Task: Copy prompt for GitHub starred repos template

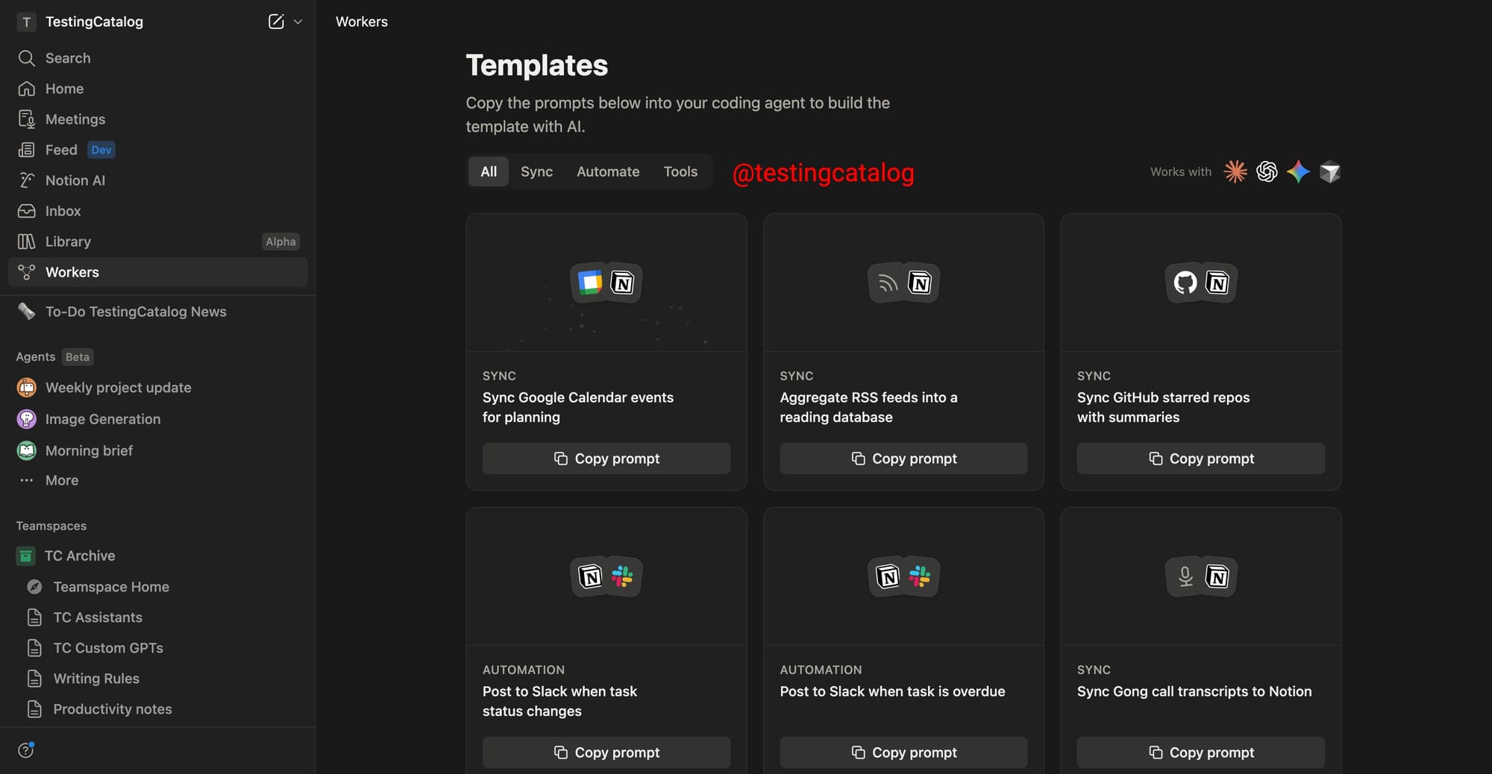Action: coord(1200,459)
